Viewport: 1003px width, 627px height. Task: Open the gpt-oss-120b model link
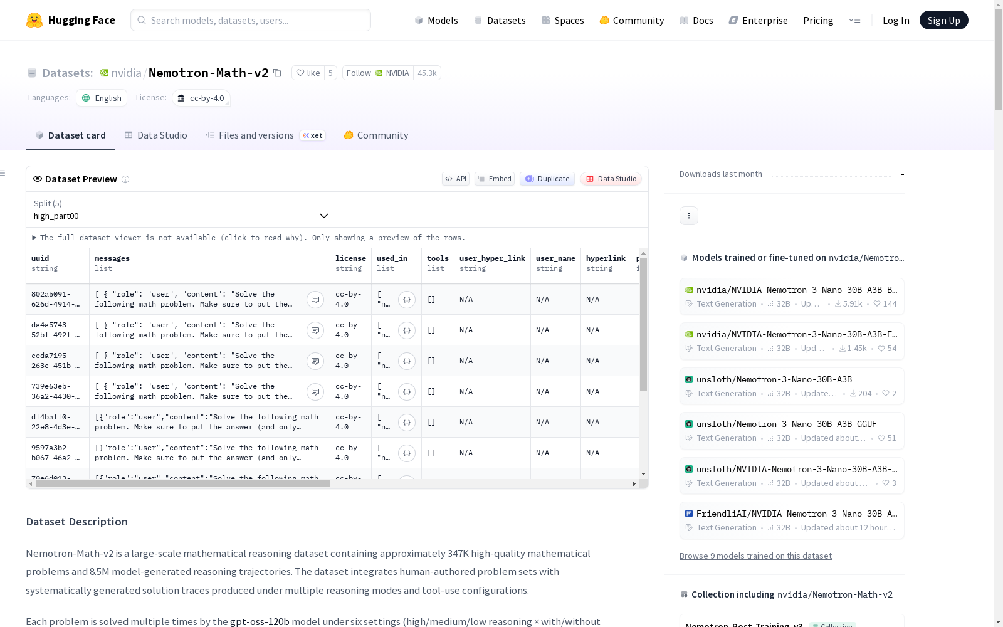click(x=260, y=621)
